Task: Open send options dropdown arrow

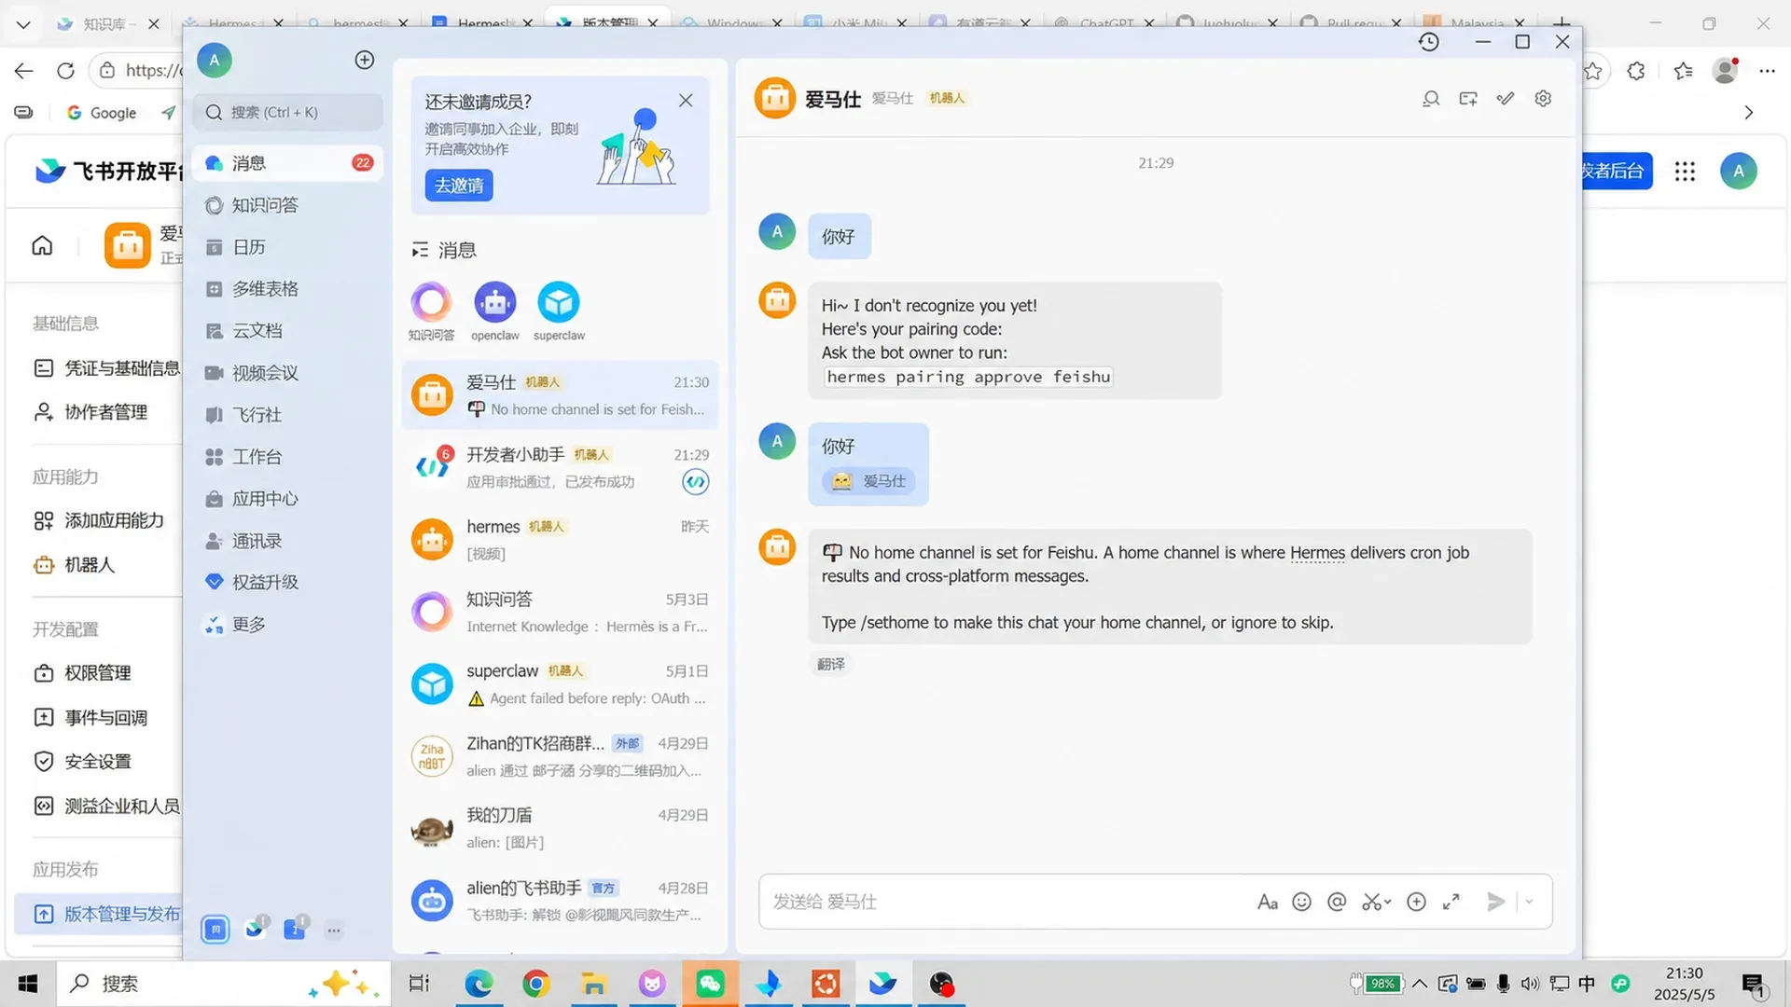Action: point(1529,902)
